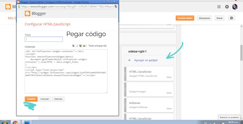243x124 pixels.
Task: Switch to Photoshop from the taskbar
Action: (26, 123)
